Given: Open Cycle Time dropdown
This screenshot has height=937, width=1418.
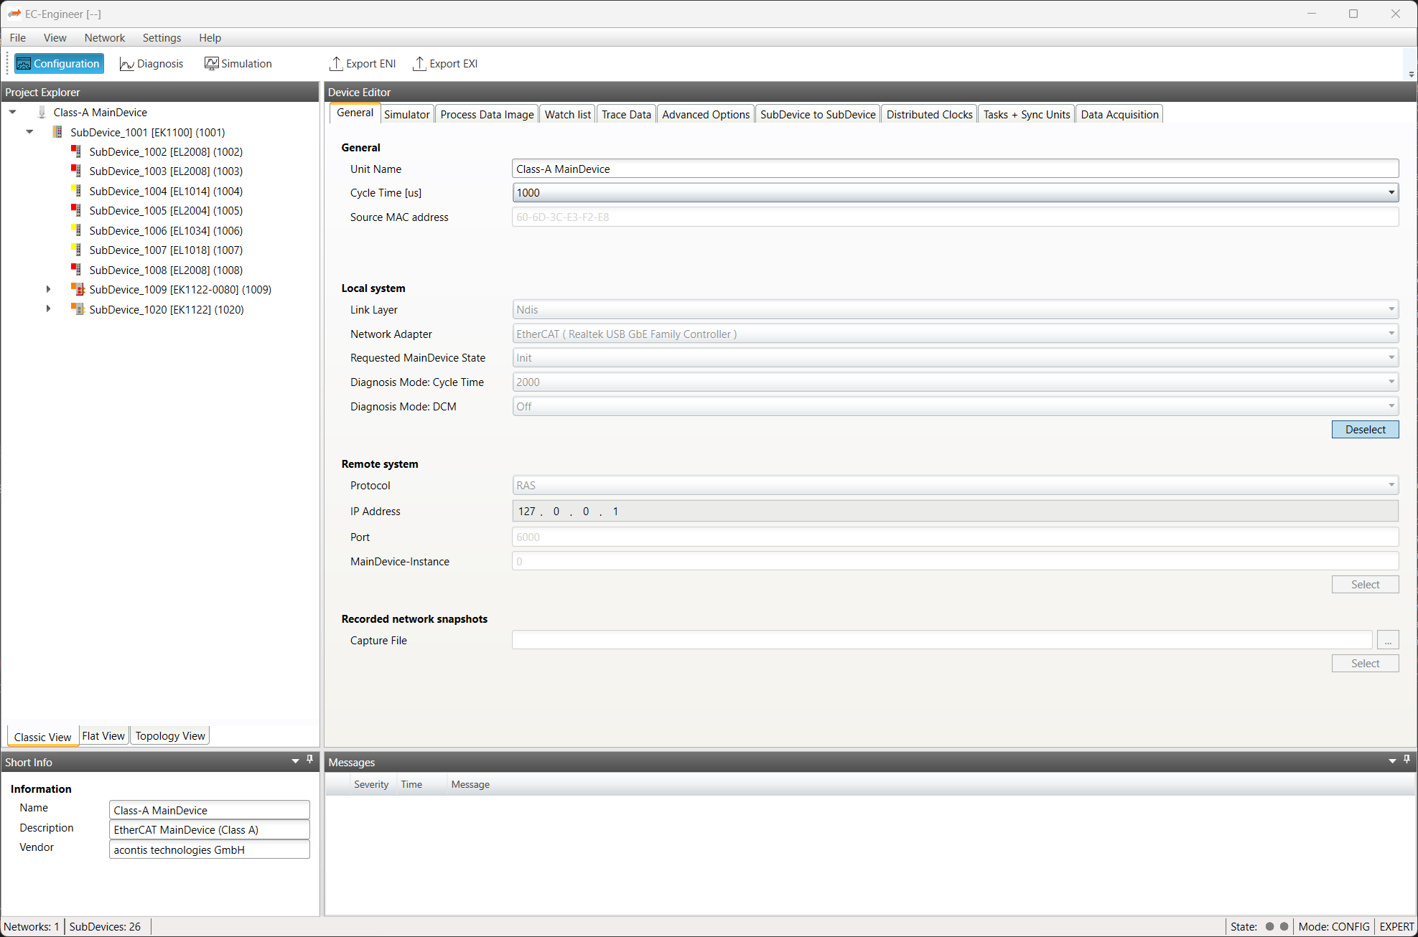Looking at the screenshot, I should (x=1391, y=192).
